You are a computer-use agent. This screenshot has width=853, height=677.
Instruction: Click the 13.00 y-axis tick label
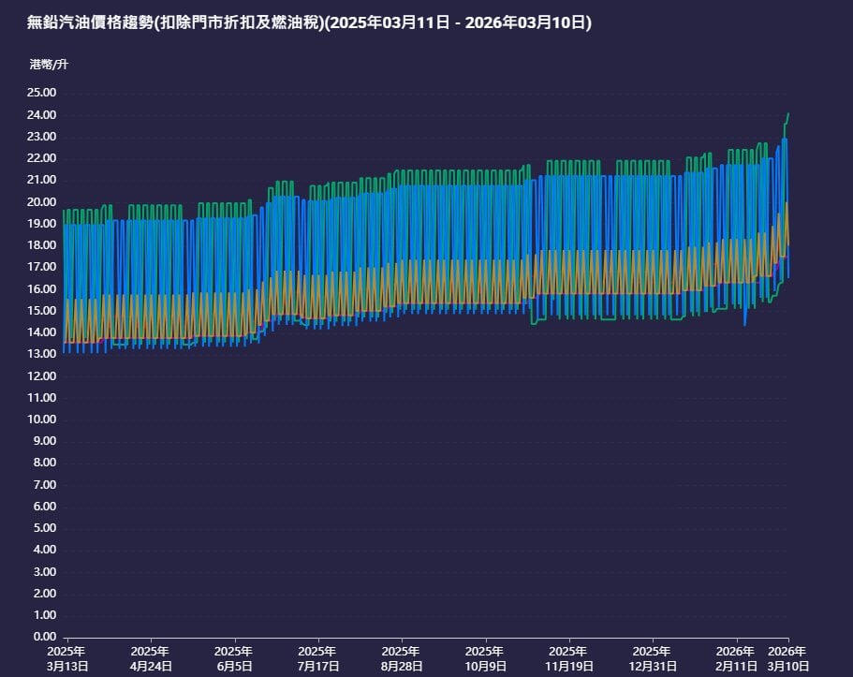pos(41,354)
